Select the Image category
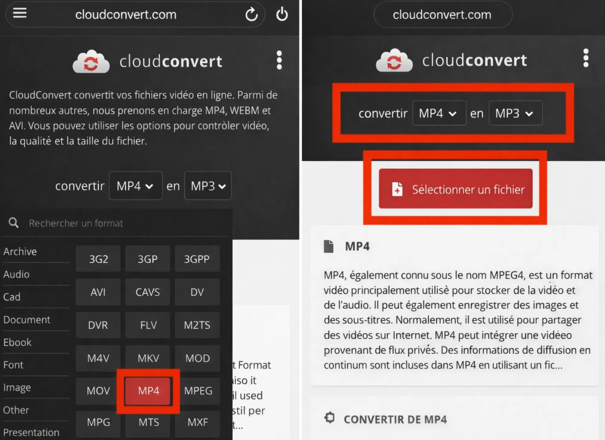605x440 pixels. (17, 387)
